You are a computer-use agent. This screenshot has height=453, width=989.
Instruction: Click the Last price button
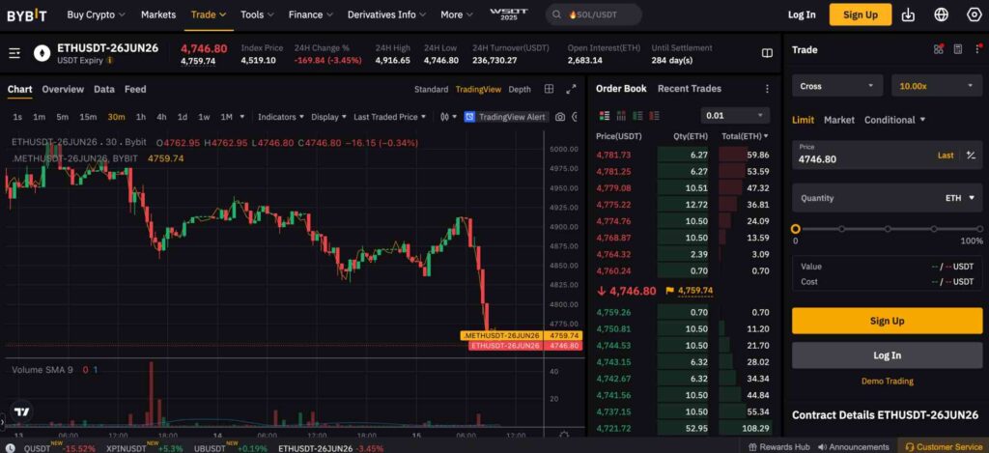pos(945,156)
